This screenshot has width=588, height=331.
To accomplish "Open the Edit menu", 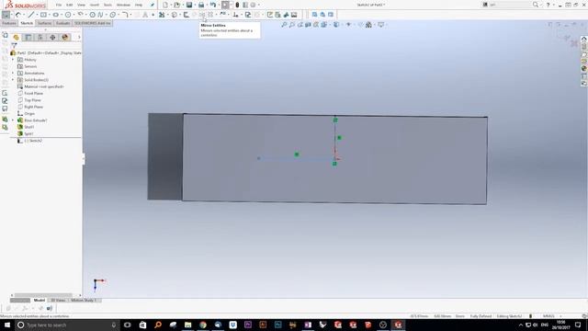I will [x=70, y=5].
